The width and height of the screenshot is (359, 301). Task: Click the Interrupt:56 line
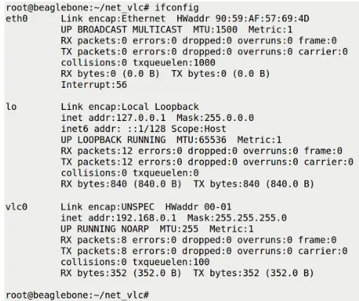[x=94, y=85]
